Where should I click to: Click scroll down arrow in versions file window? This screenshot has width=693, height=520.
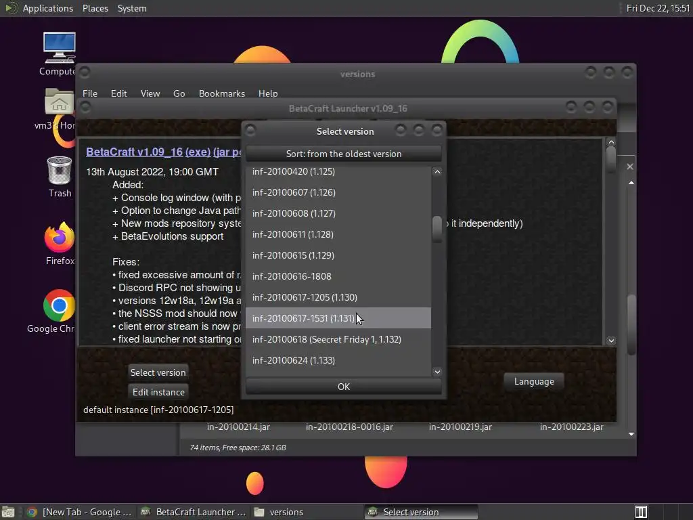[x=631, y=434]
